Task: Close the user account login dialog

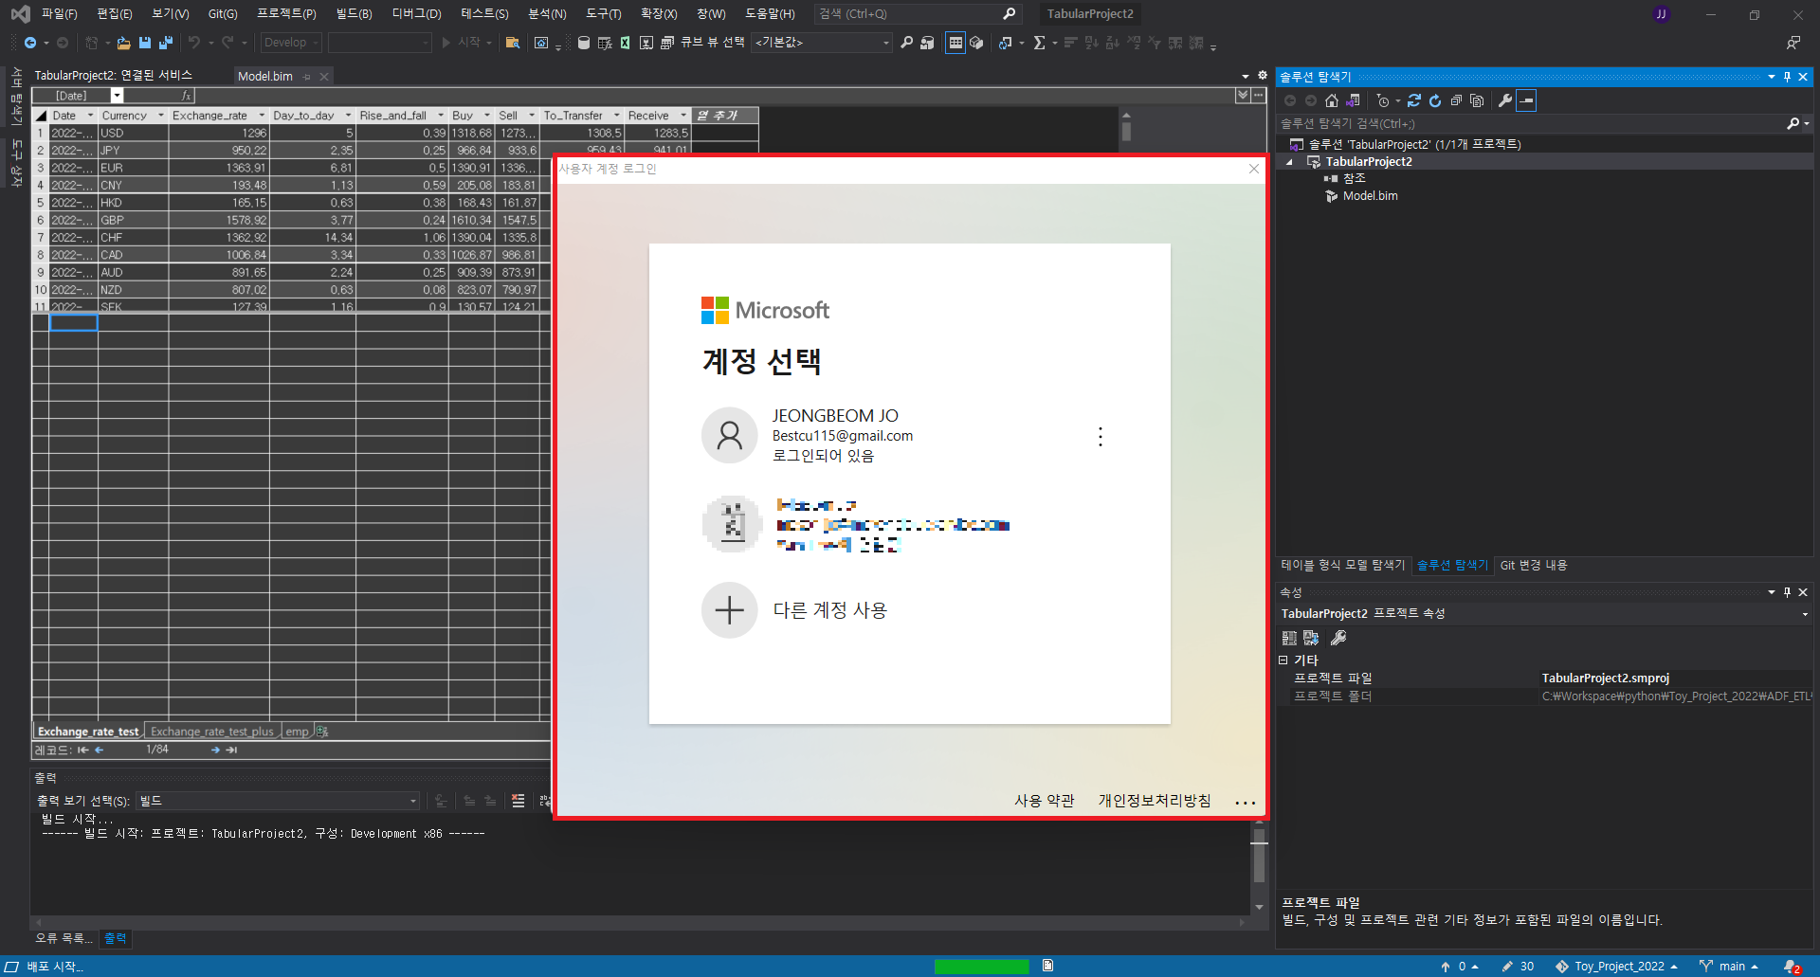Action: (1253, 169)
